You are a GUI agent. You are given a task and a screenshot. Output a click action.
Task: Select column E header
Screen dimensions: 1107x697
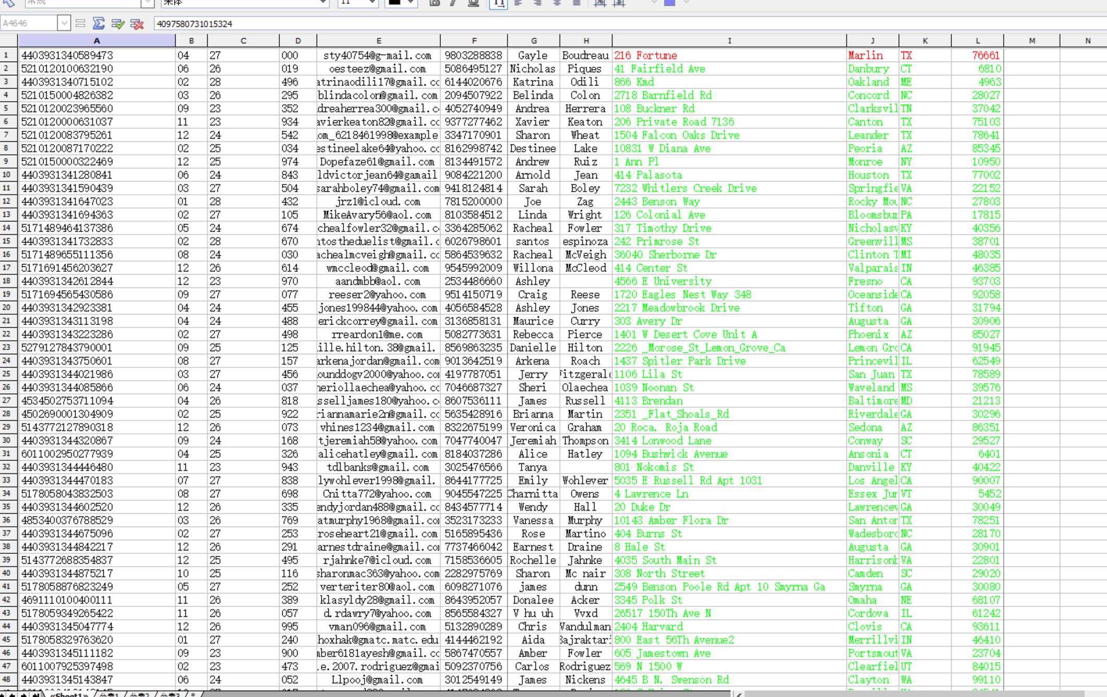click(379, 41)
